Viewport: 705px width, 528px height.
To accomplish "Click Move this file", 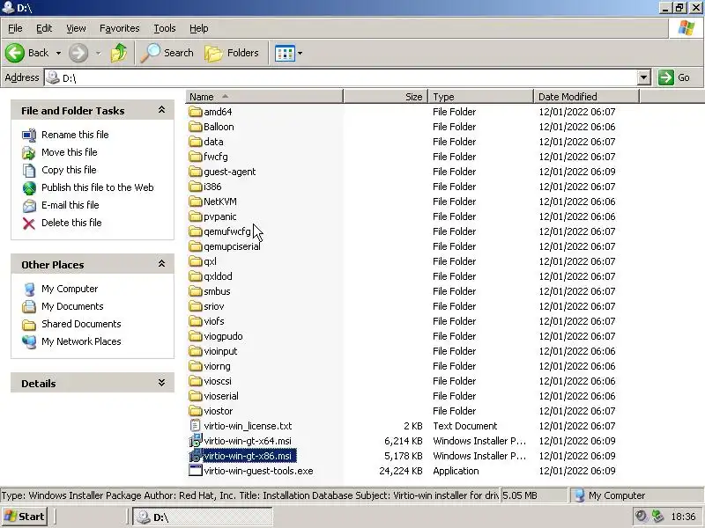I will point(70,152).
